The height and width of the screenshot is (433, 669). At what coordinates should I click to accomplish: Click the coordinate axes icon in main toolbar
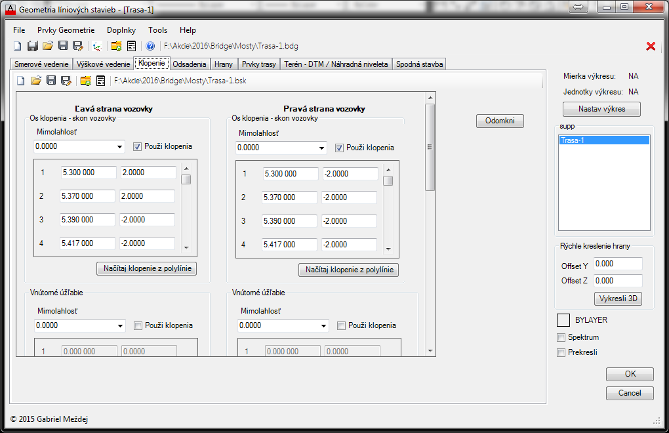[97, 46]
